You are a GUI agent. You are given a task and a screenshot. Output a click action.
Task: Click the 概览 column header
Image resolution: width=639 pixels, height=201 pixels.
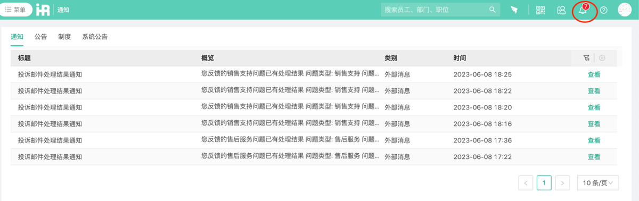tap(208, 58)
